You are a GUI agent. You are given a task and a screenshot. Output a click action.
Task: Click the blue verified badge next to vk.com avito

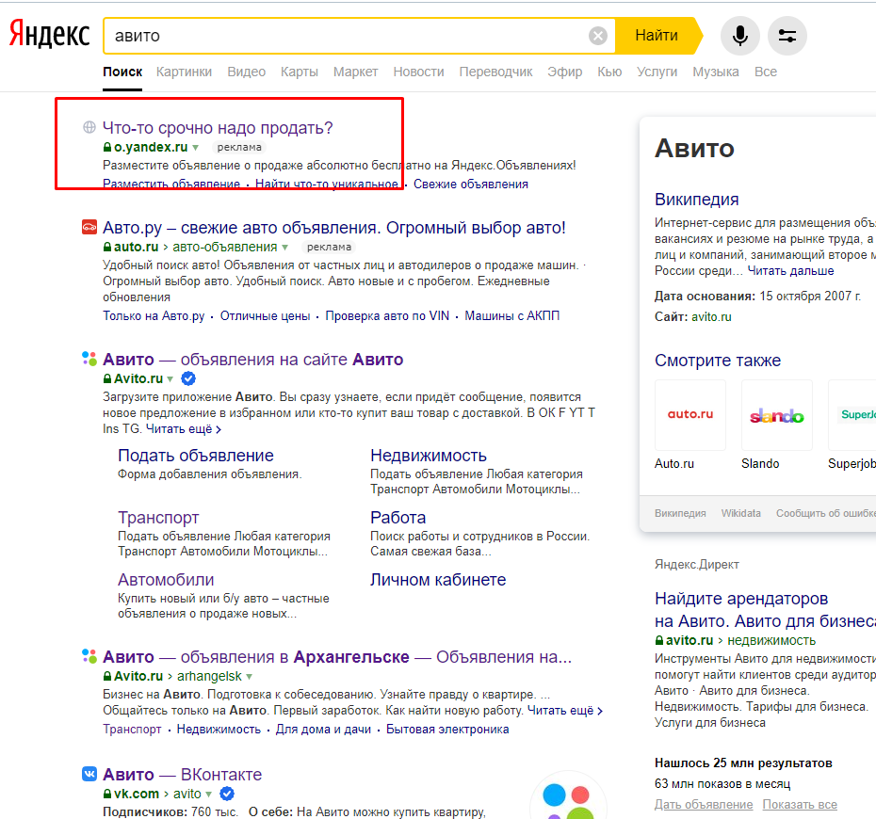point(227,794)
